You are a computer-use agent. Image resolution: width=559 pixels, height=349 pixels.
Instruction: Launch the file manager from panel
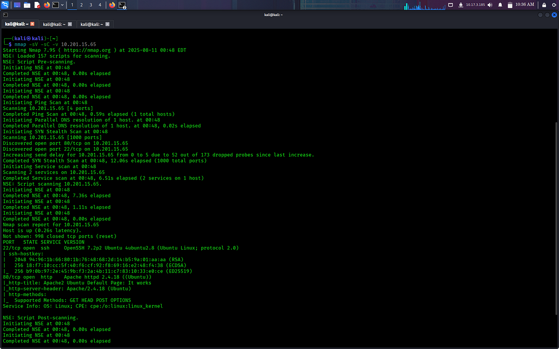point(27,5)
